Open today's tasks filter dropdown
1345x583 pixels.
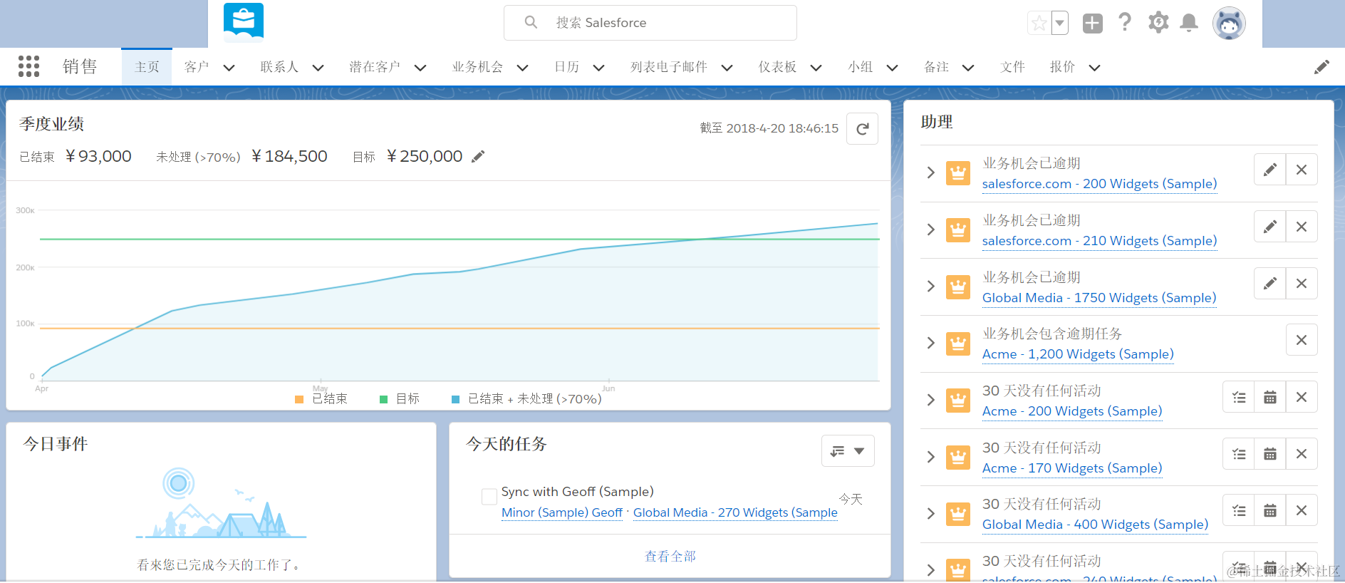click(848, 451)
